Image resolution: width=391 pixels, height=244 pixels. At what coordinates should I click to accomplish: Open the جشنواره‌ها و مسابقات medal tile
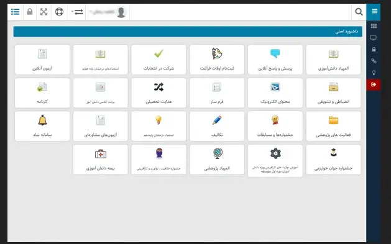275,126
